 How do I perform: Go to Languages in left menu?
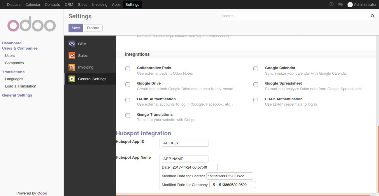click(x=14, y=79)
